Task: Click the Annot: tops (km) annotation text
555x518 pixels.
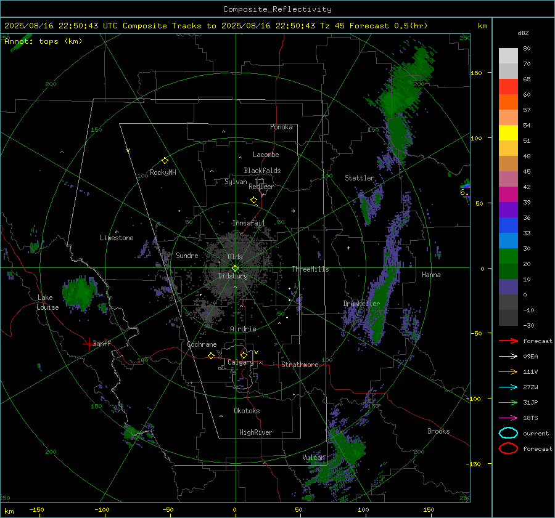Action: click(43, 41)
